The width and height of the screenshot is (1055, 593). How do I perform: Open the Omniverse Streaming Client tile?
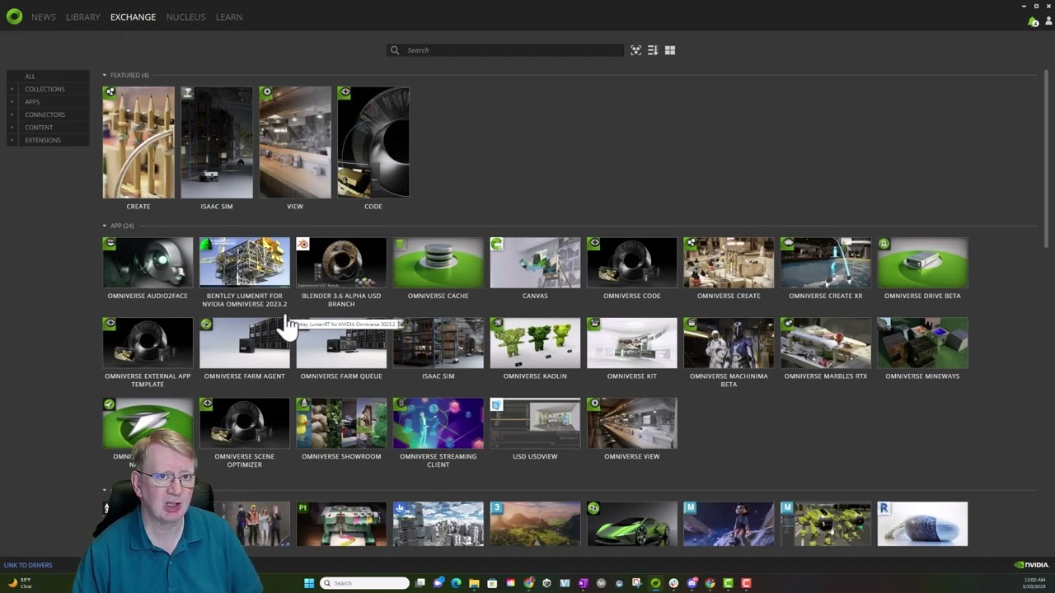click(x=438, y=433)
